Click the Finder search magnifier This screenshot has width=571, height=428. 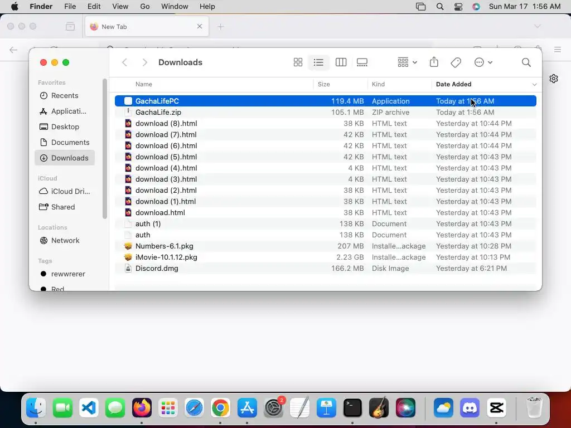(526, 62)
